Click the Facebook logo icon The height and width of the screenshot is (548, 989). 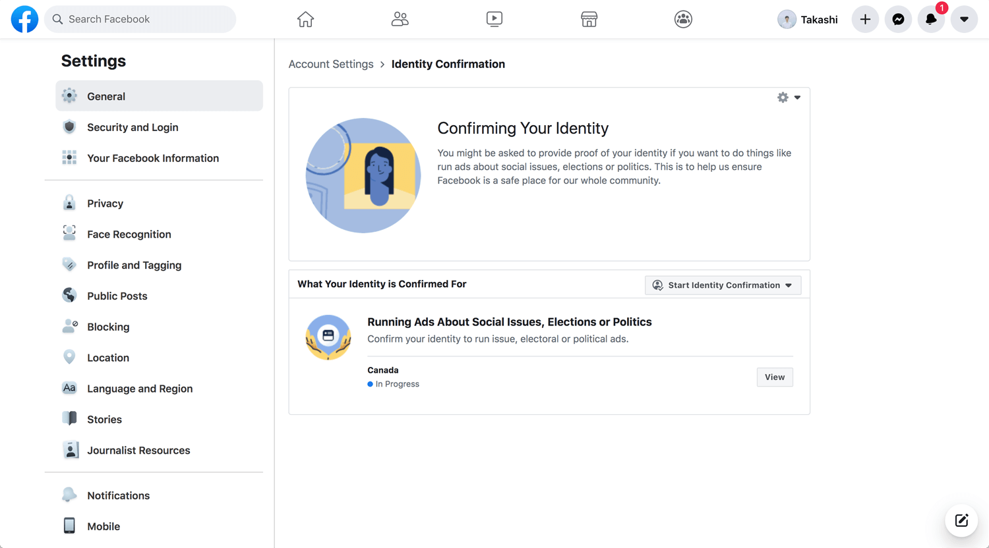[24, 19]
